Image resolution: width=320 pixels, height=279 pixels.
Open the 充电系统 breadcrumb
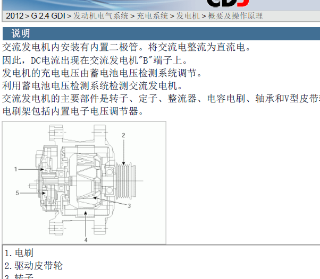(x=152, y=16)
